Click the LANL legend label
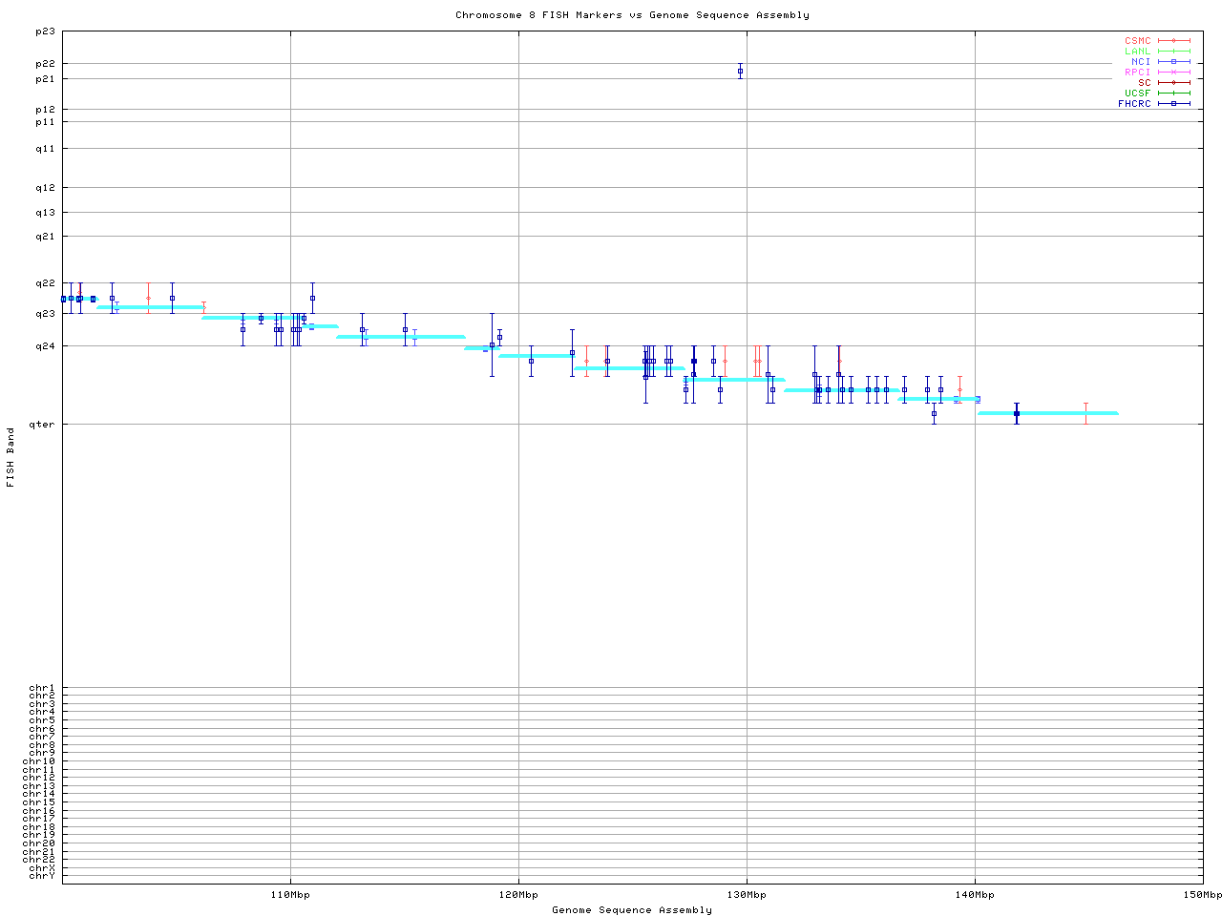This screenshot has height=916, width=1222. coord(1137,52)
